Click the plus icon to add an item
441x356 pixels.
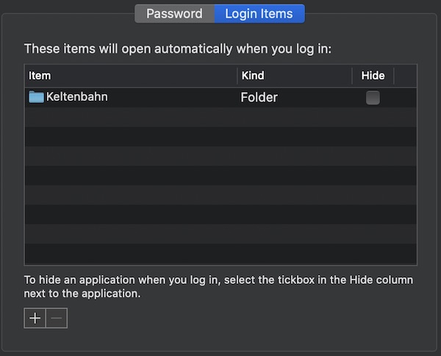click(x=35, y=318)
